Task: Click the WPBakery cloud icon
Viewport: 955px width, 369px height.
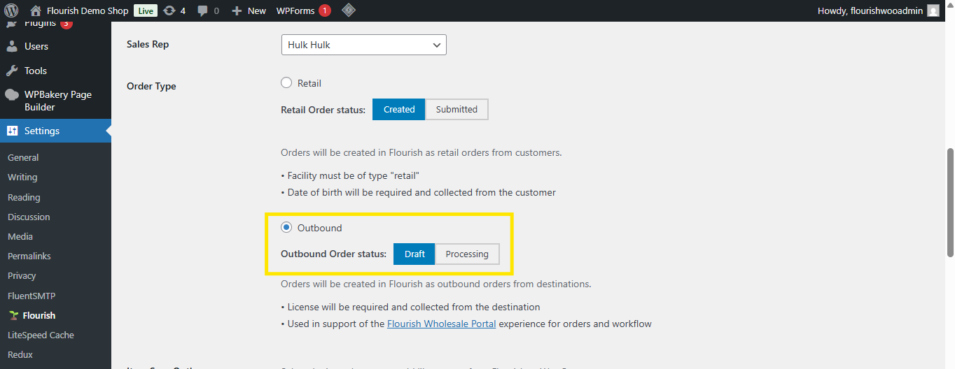Action: 12,94
